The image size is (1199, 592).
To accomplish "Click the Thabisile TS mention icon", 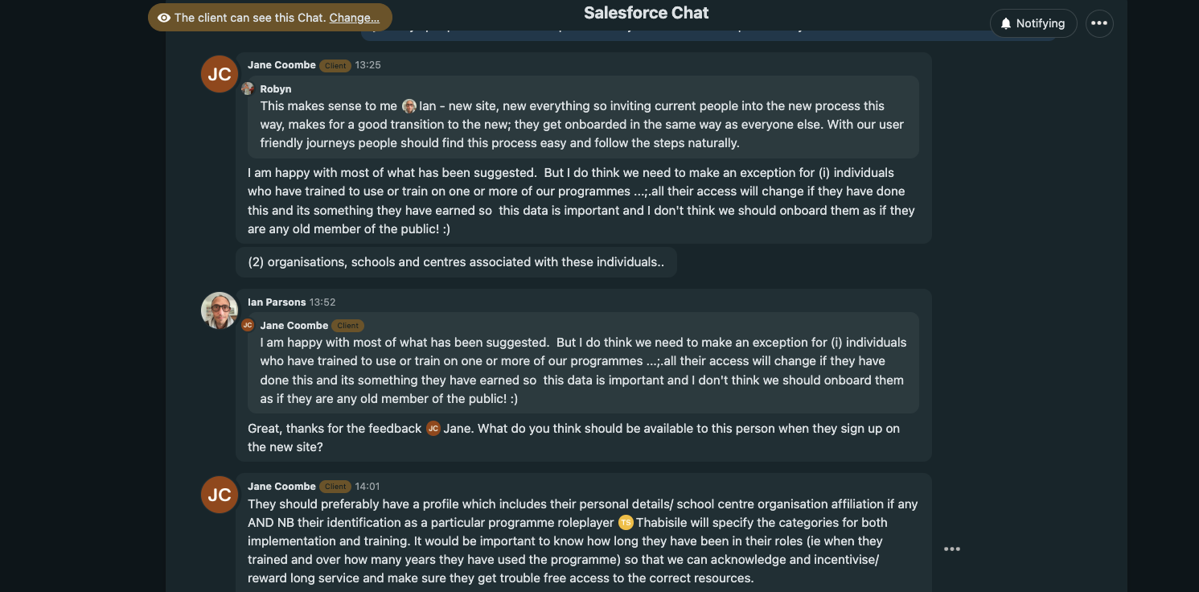I will [x=626, y=523].
